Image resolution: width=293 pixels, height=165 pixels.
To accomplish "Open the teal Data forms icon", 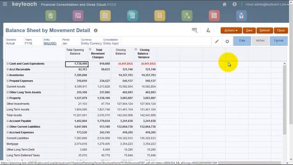I will point(132,16).
